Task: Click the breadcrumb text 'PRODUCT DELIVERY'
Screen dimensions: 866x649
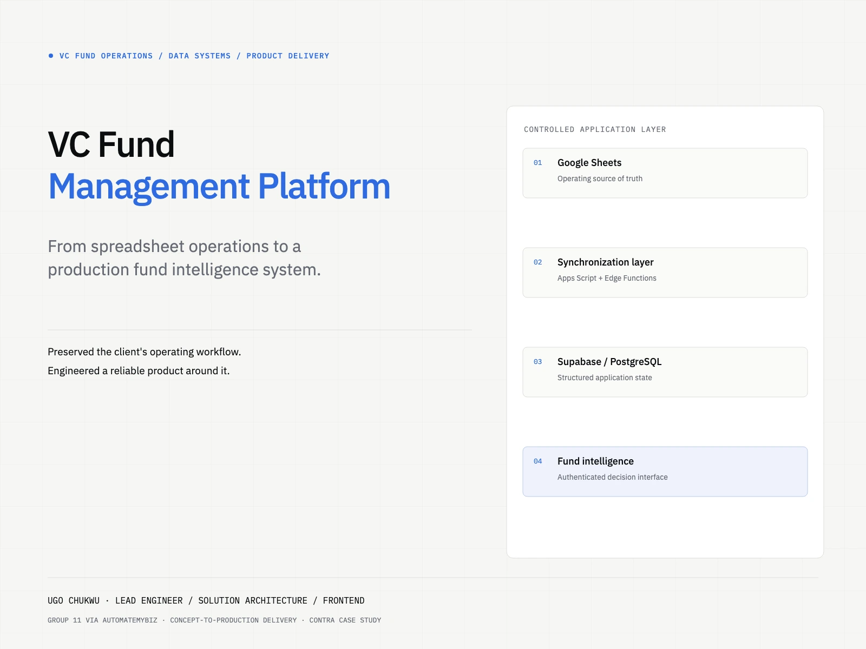Action: [x=288, y=56]
